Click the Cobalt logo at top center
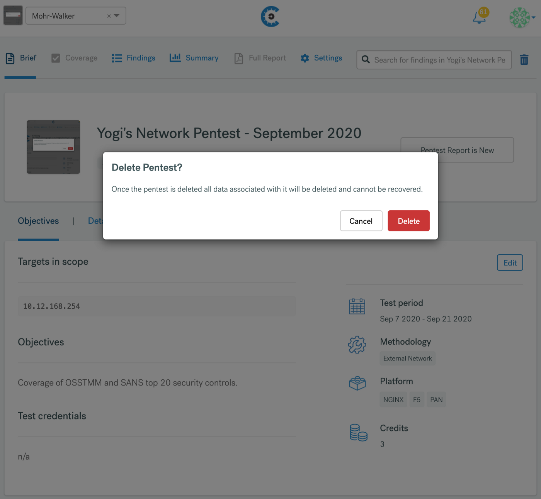The image size is (541, 499). pos(270,17)
